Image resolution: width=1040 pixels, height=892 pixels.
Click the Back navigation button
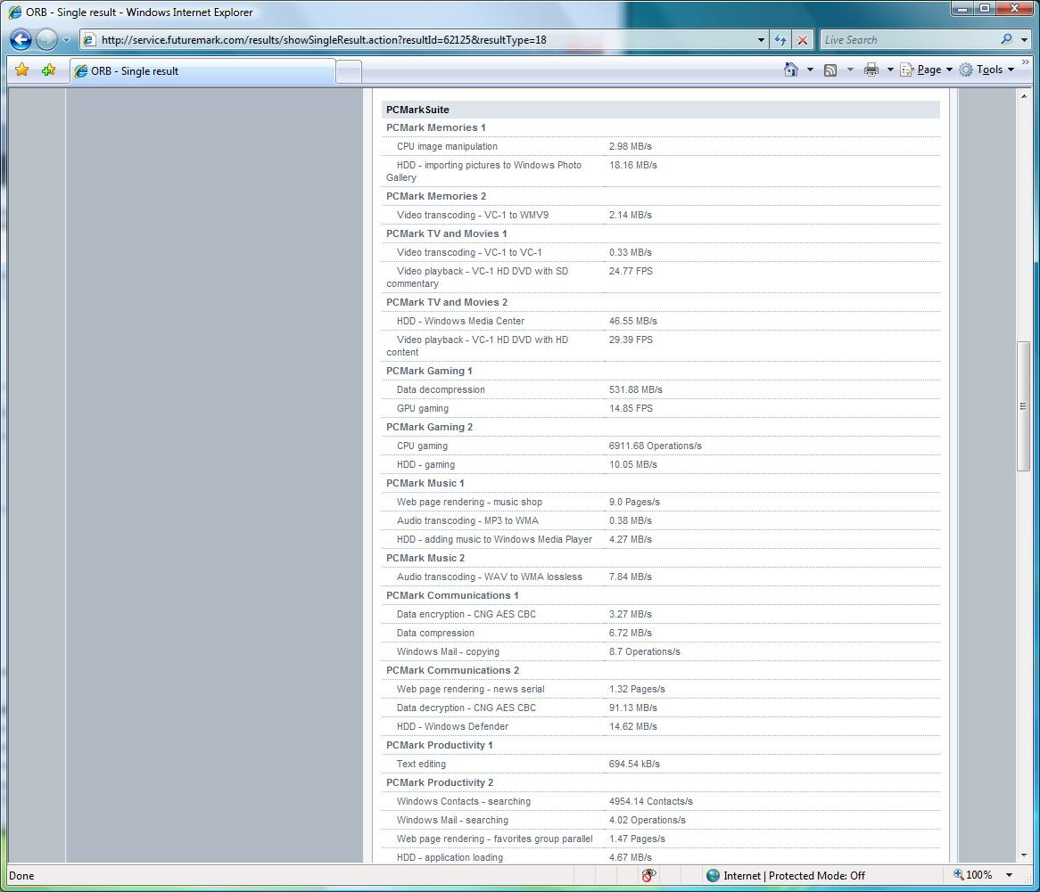click(21, 40)
